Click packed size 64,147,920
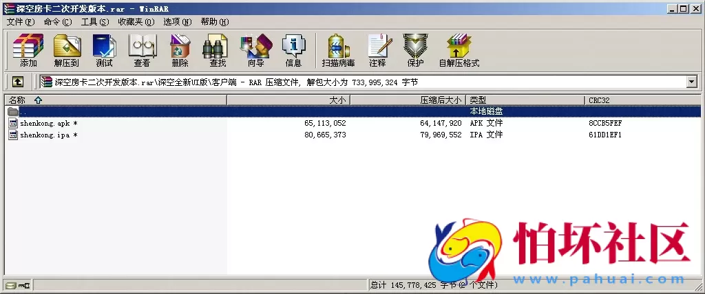Screen dimensions: 705x294 point(441,123)
